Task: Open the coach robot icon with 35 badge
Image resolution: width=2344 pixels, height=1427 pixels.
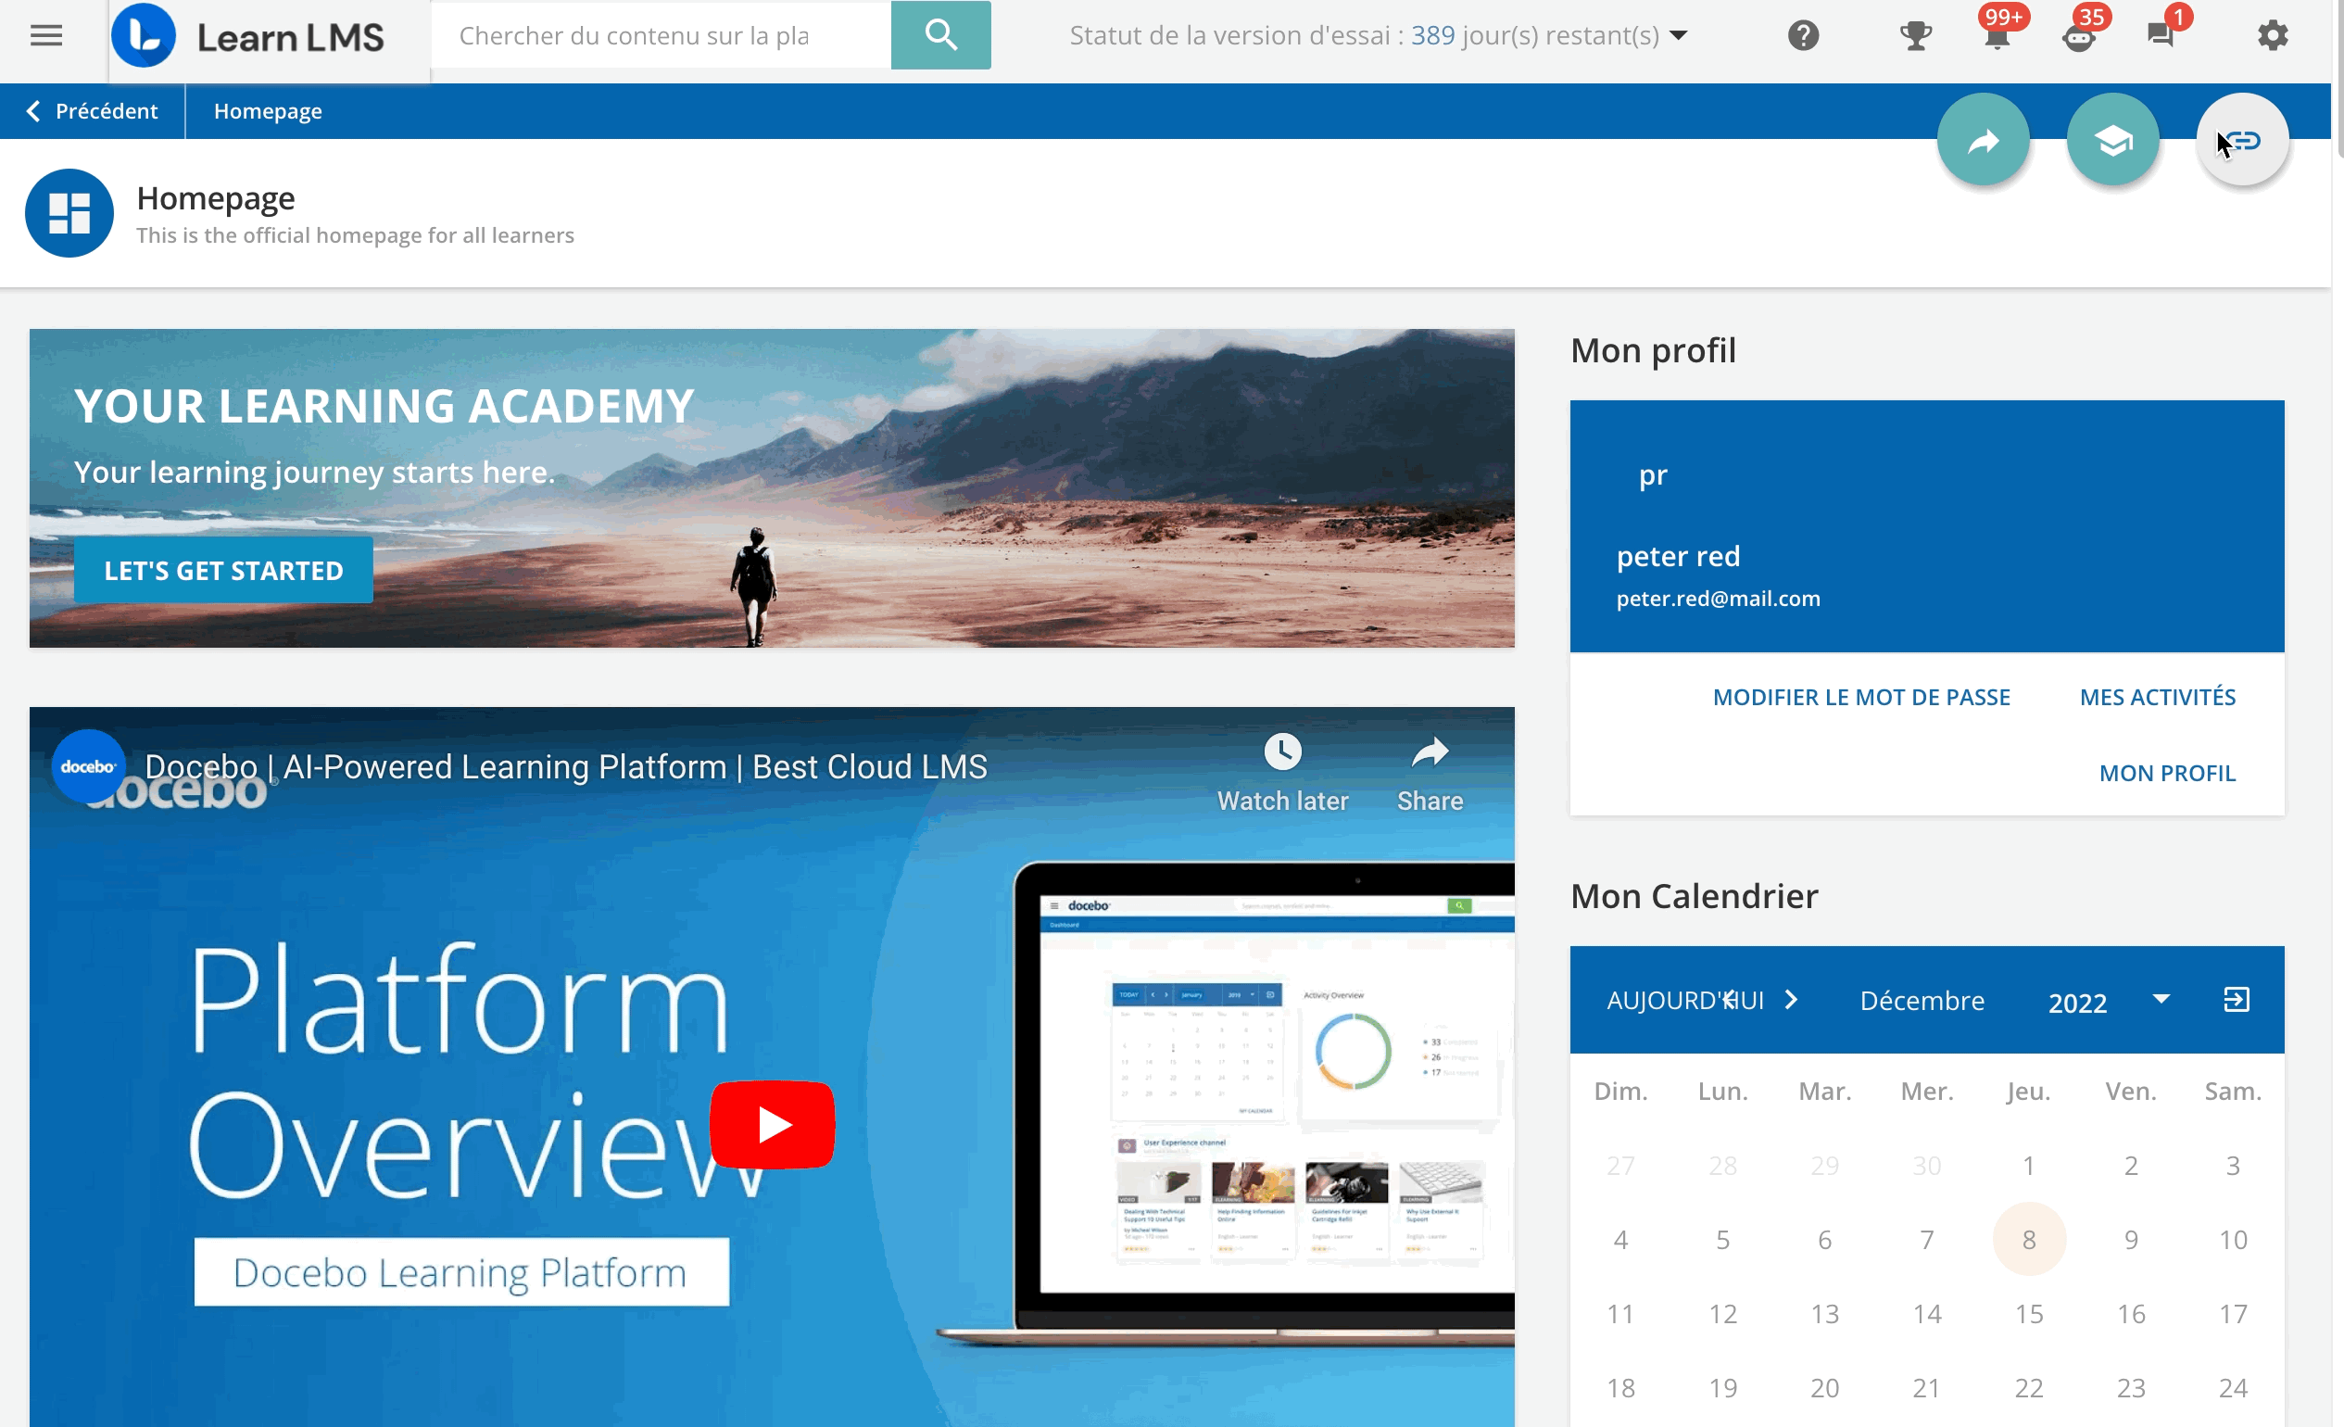Action: 2080,36
